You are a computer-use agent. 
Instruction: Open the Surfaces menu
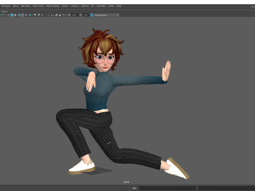(x=75, y=6)
